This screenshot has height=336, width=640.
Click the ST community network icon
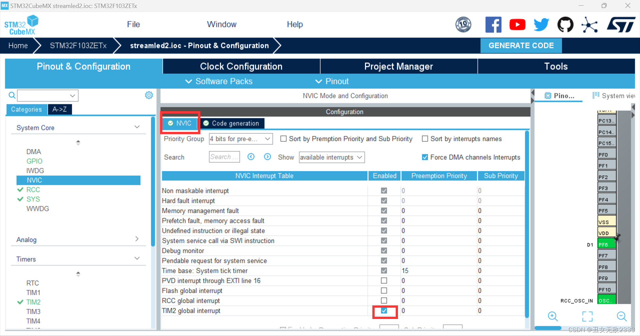coord(589,25)
